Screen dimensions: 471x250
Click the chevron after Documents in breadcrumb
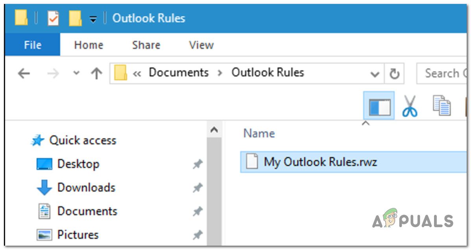click(x=220, y=72)
